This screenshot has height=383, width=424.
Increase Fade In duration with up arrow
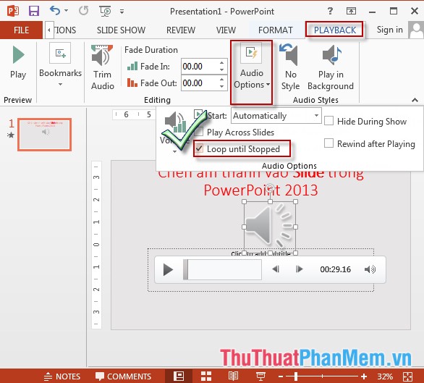pyautogui.click(x=221, y=63)
